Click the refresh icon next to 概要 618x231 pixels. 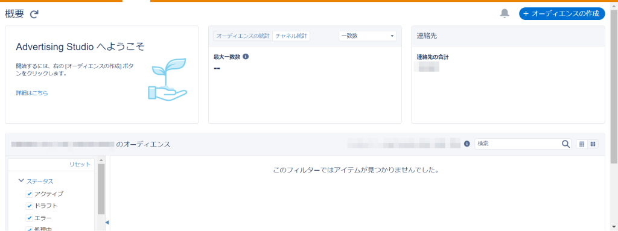point(34,14)
